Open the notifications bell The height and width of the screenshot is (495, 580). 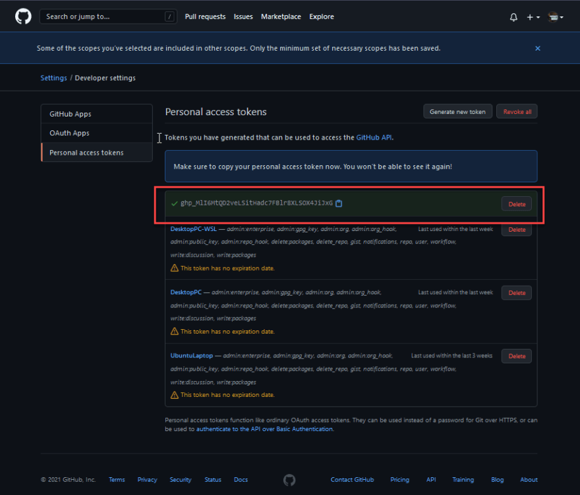[513, 17]
